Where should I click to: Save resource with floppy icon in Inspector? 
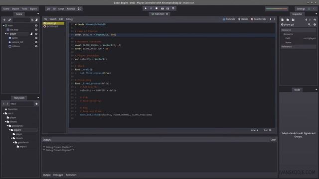pyautogui.click(x=293, y=20)
